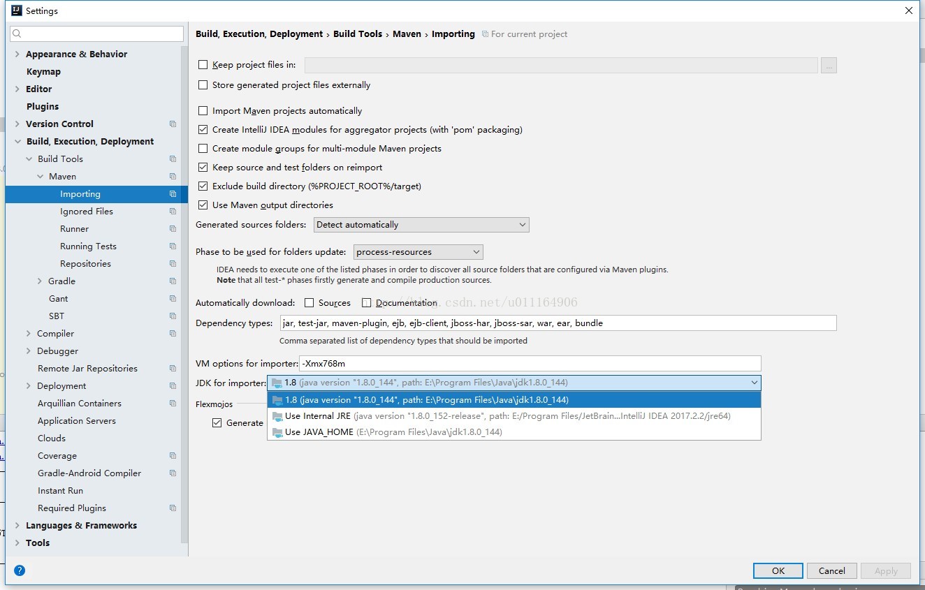Check Create module groups for multi-module projects
925x590 pixels.
[x=203, y=149]
